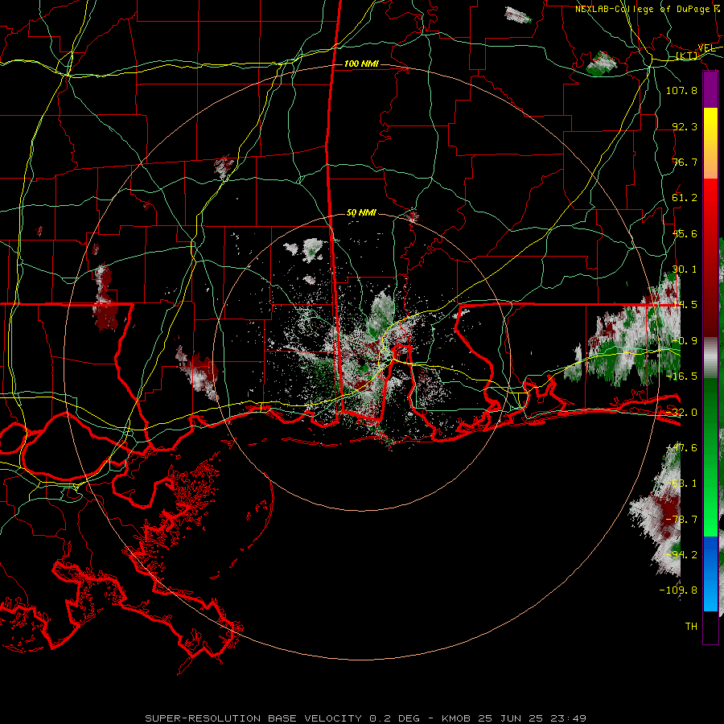Click the -94.2 velocity scale value
The image size is (724, 724).
(681, 555)
